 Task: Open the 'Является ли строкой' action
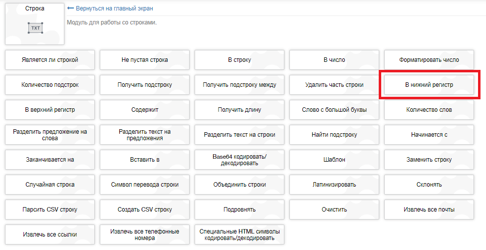50,60
